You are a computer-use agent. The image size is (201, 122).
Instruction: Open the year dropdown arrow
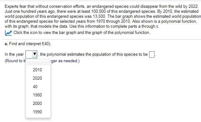pyautogui.click(x=35, y=54)
